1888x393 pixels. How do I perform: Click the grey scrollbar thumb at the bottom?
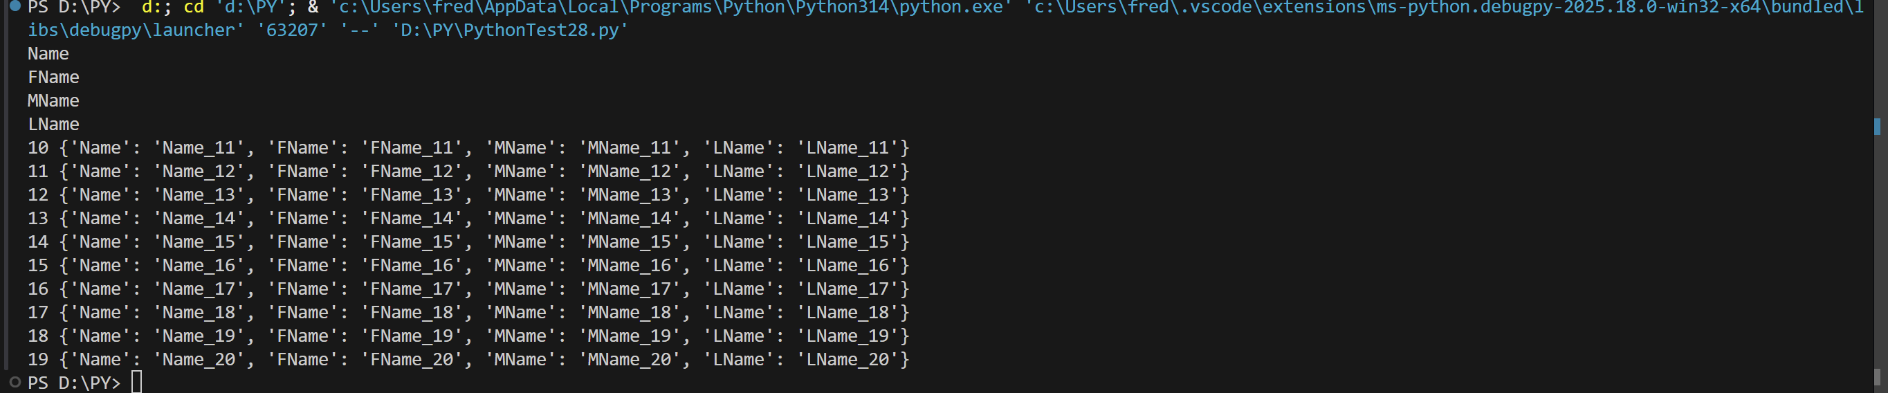(1877, 377)
